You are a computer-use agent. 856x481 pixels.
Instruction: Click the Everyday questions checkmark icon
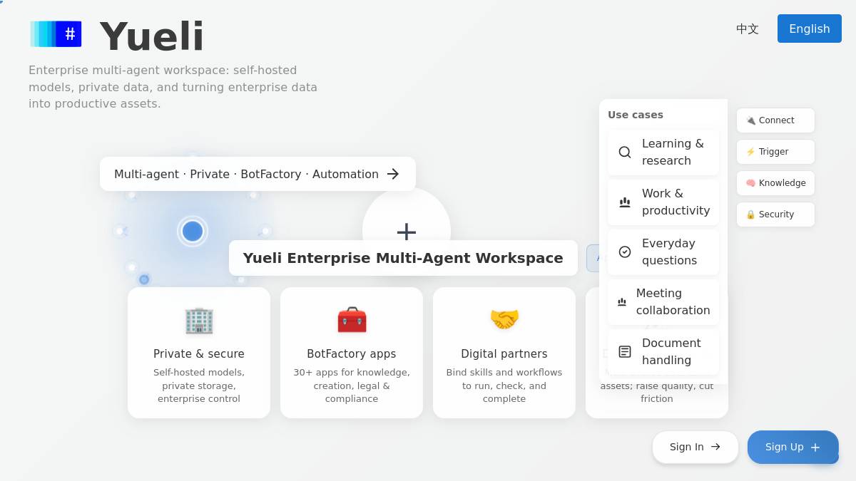tap(625, 252)
